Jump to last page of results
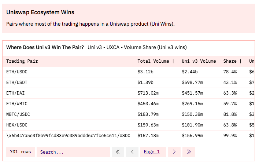259x165 pixels. 189,152
